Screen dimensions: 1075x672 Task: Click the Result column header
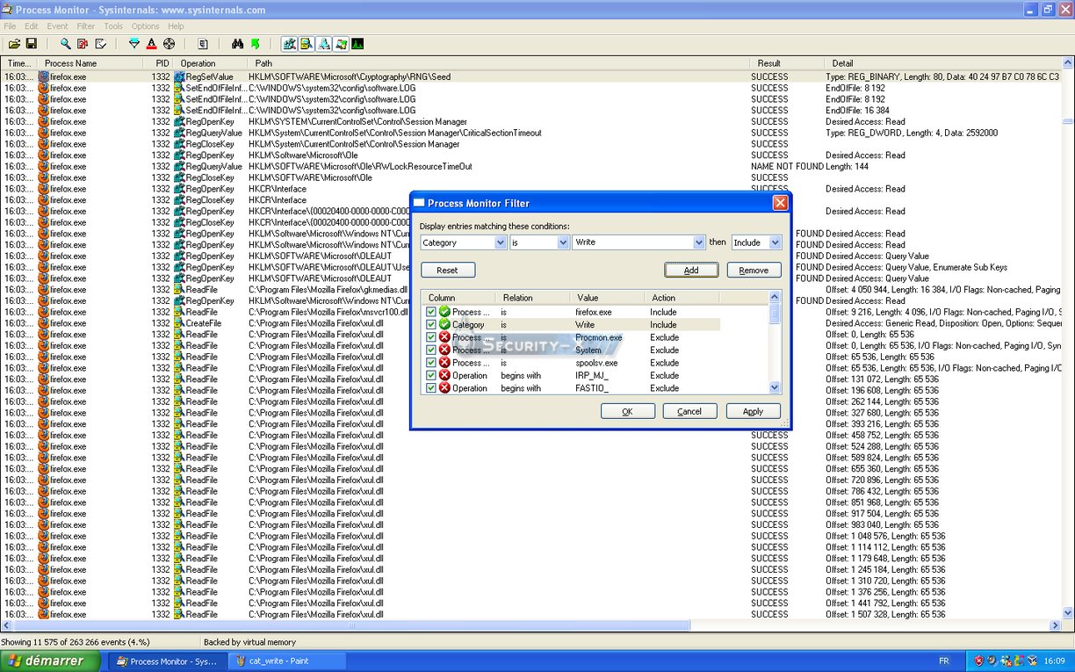point(788,63)
